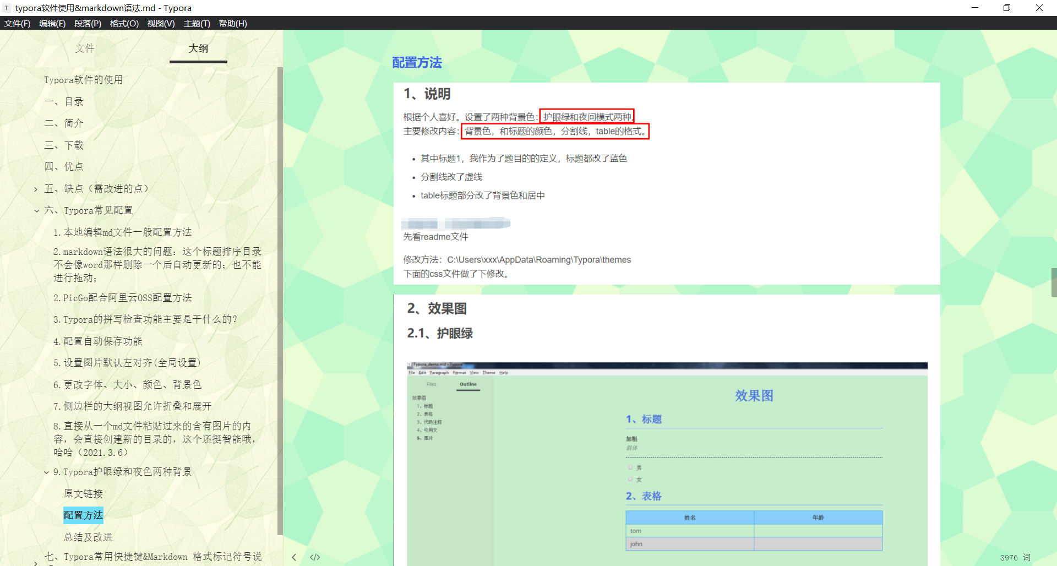Image resolution: width=1057 pixels, height=566 pixels.
Task: Jump to 总结及改进 outline item
Action: (88, 537)
